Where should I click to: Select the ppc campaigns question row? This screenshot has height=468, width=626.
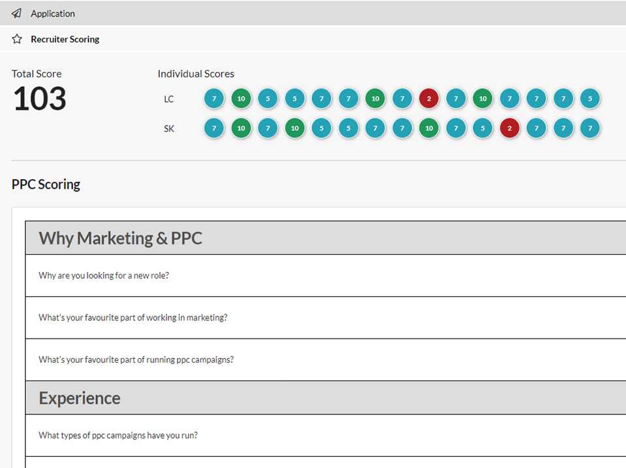[x=137, y=359]
